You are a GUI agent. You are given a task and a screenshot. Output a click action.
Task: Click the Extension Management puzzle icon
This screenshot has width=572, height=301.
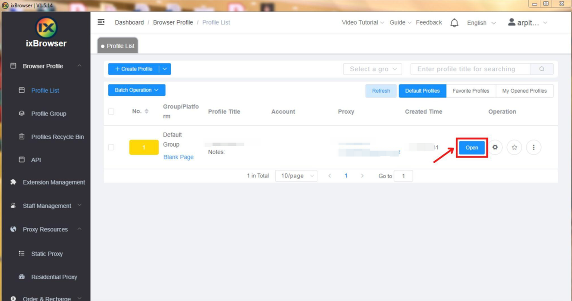(x=13, y=182)
